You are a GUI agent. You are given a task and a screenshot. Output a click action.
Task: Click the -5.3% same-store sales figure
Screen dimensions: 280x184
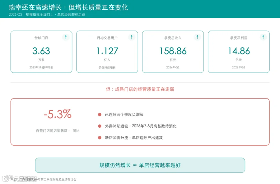pos(58,114)
